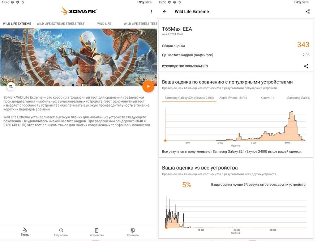Open the Руководство пользователя link
The image size is (317, 241).
[185, 66]
